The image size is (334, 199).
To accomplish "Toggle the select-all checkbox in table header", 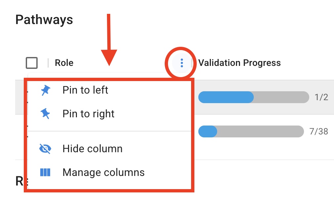I will pyautogui.click(x=32, y=63).
